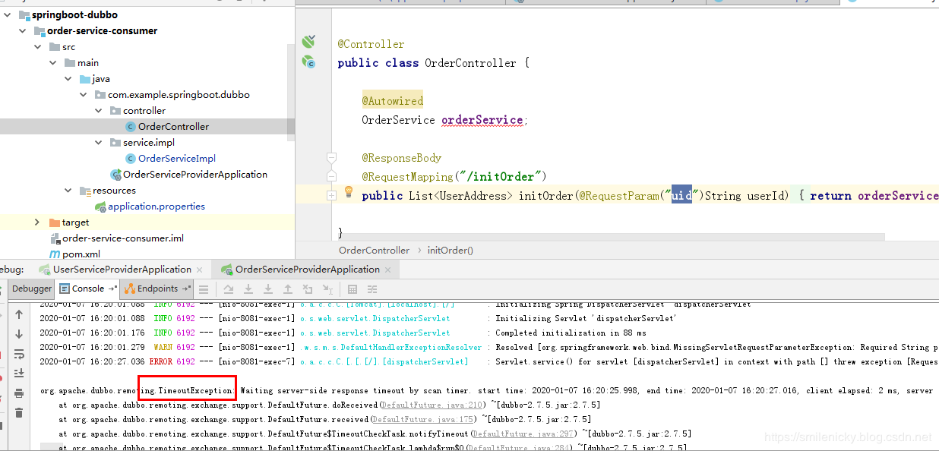The height and width of the screenshot is (451, 939).
Task: Select pom.xml in the project tree
Action: [81, 254]
